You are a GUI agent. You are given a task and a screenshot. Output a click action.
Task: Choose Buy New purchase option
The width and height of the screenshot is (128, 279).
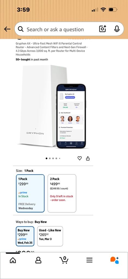click(25, 236)
